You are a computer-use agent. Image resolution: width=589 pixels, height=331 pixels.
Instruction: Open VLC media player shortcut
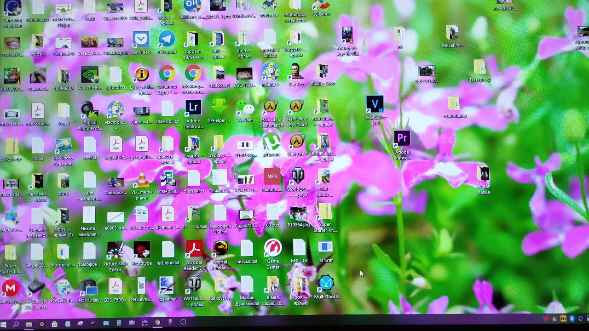click(142, 179)
